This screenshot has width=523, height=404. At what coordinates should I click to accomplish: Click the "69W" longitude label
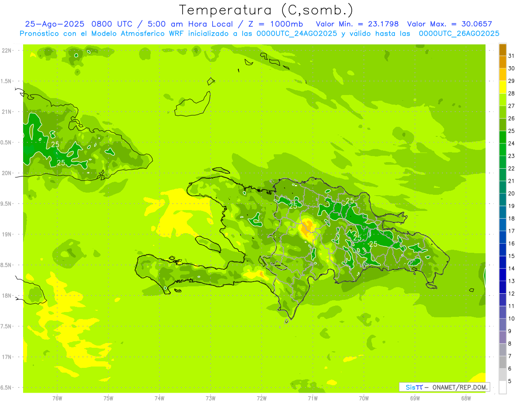point(415,398)
